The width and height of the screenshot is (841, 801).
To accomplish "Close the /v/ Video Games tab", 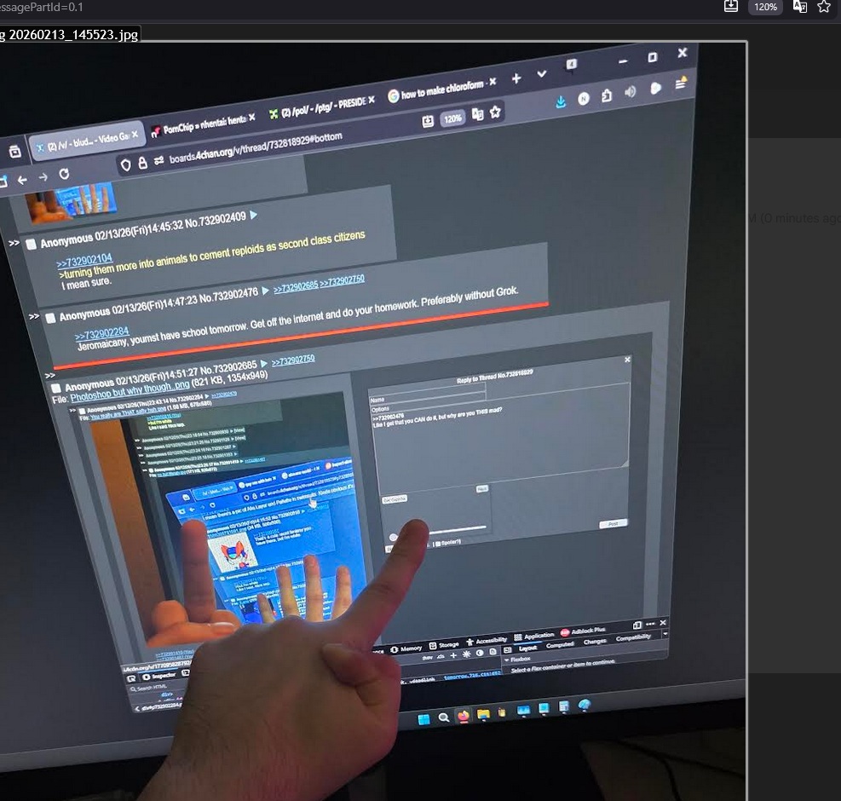I will [135, 134].
